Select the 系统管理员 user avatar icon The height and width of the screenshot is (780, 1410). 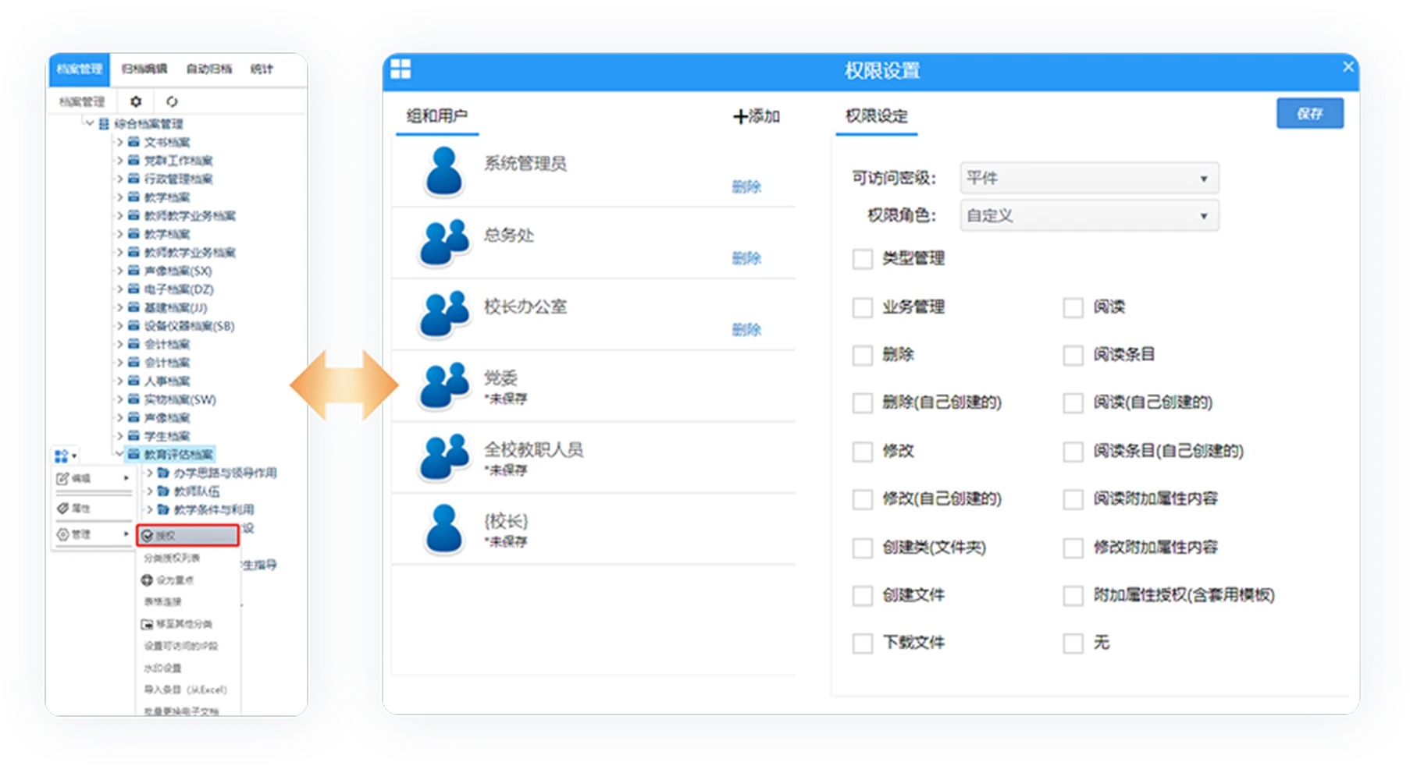(x=444, y=170)
